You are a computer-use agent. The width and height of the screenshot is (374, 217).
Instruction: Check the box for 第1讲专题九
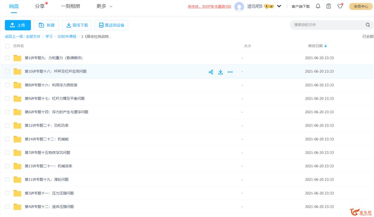pos(7,58)
